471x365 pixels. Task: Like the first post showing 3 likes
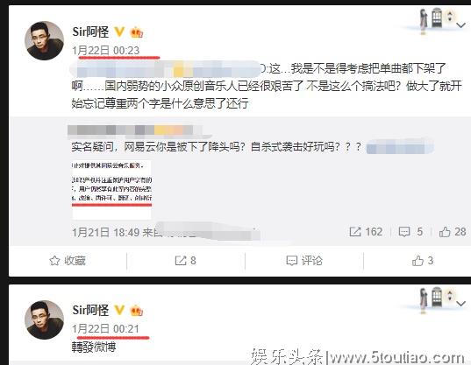423,261
